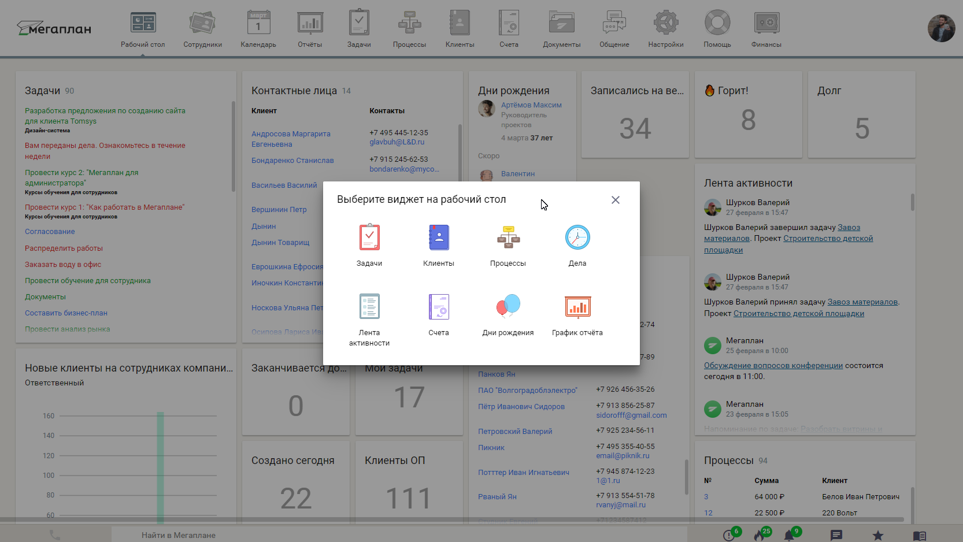Add the График отчёта widget
The image size is (963, 542).
pyautogui.click(x=577, y=307)
